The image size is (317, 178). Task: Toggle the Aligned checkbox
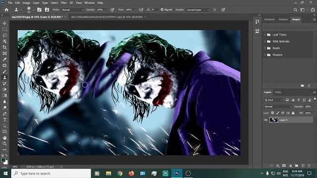[162, 10]
